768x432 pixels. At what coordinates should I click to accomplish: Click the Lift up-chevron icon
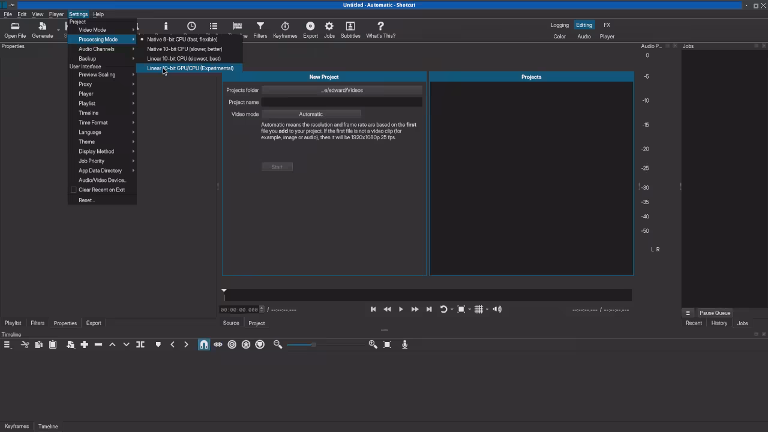[x=112, y=344]
